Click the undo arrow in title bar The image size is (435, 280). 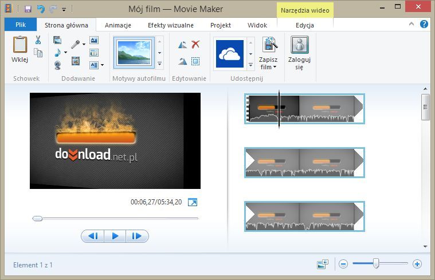(x=41, y=9)
